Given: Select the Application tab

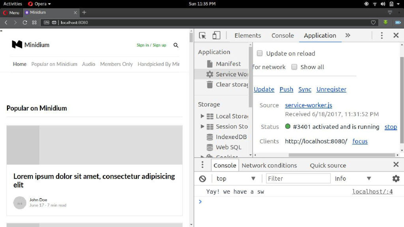Looking at the screenshot, I should pyautogui.click(x=320, y=35).
